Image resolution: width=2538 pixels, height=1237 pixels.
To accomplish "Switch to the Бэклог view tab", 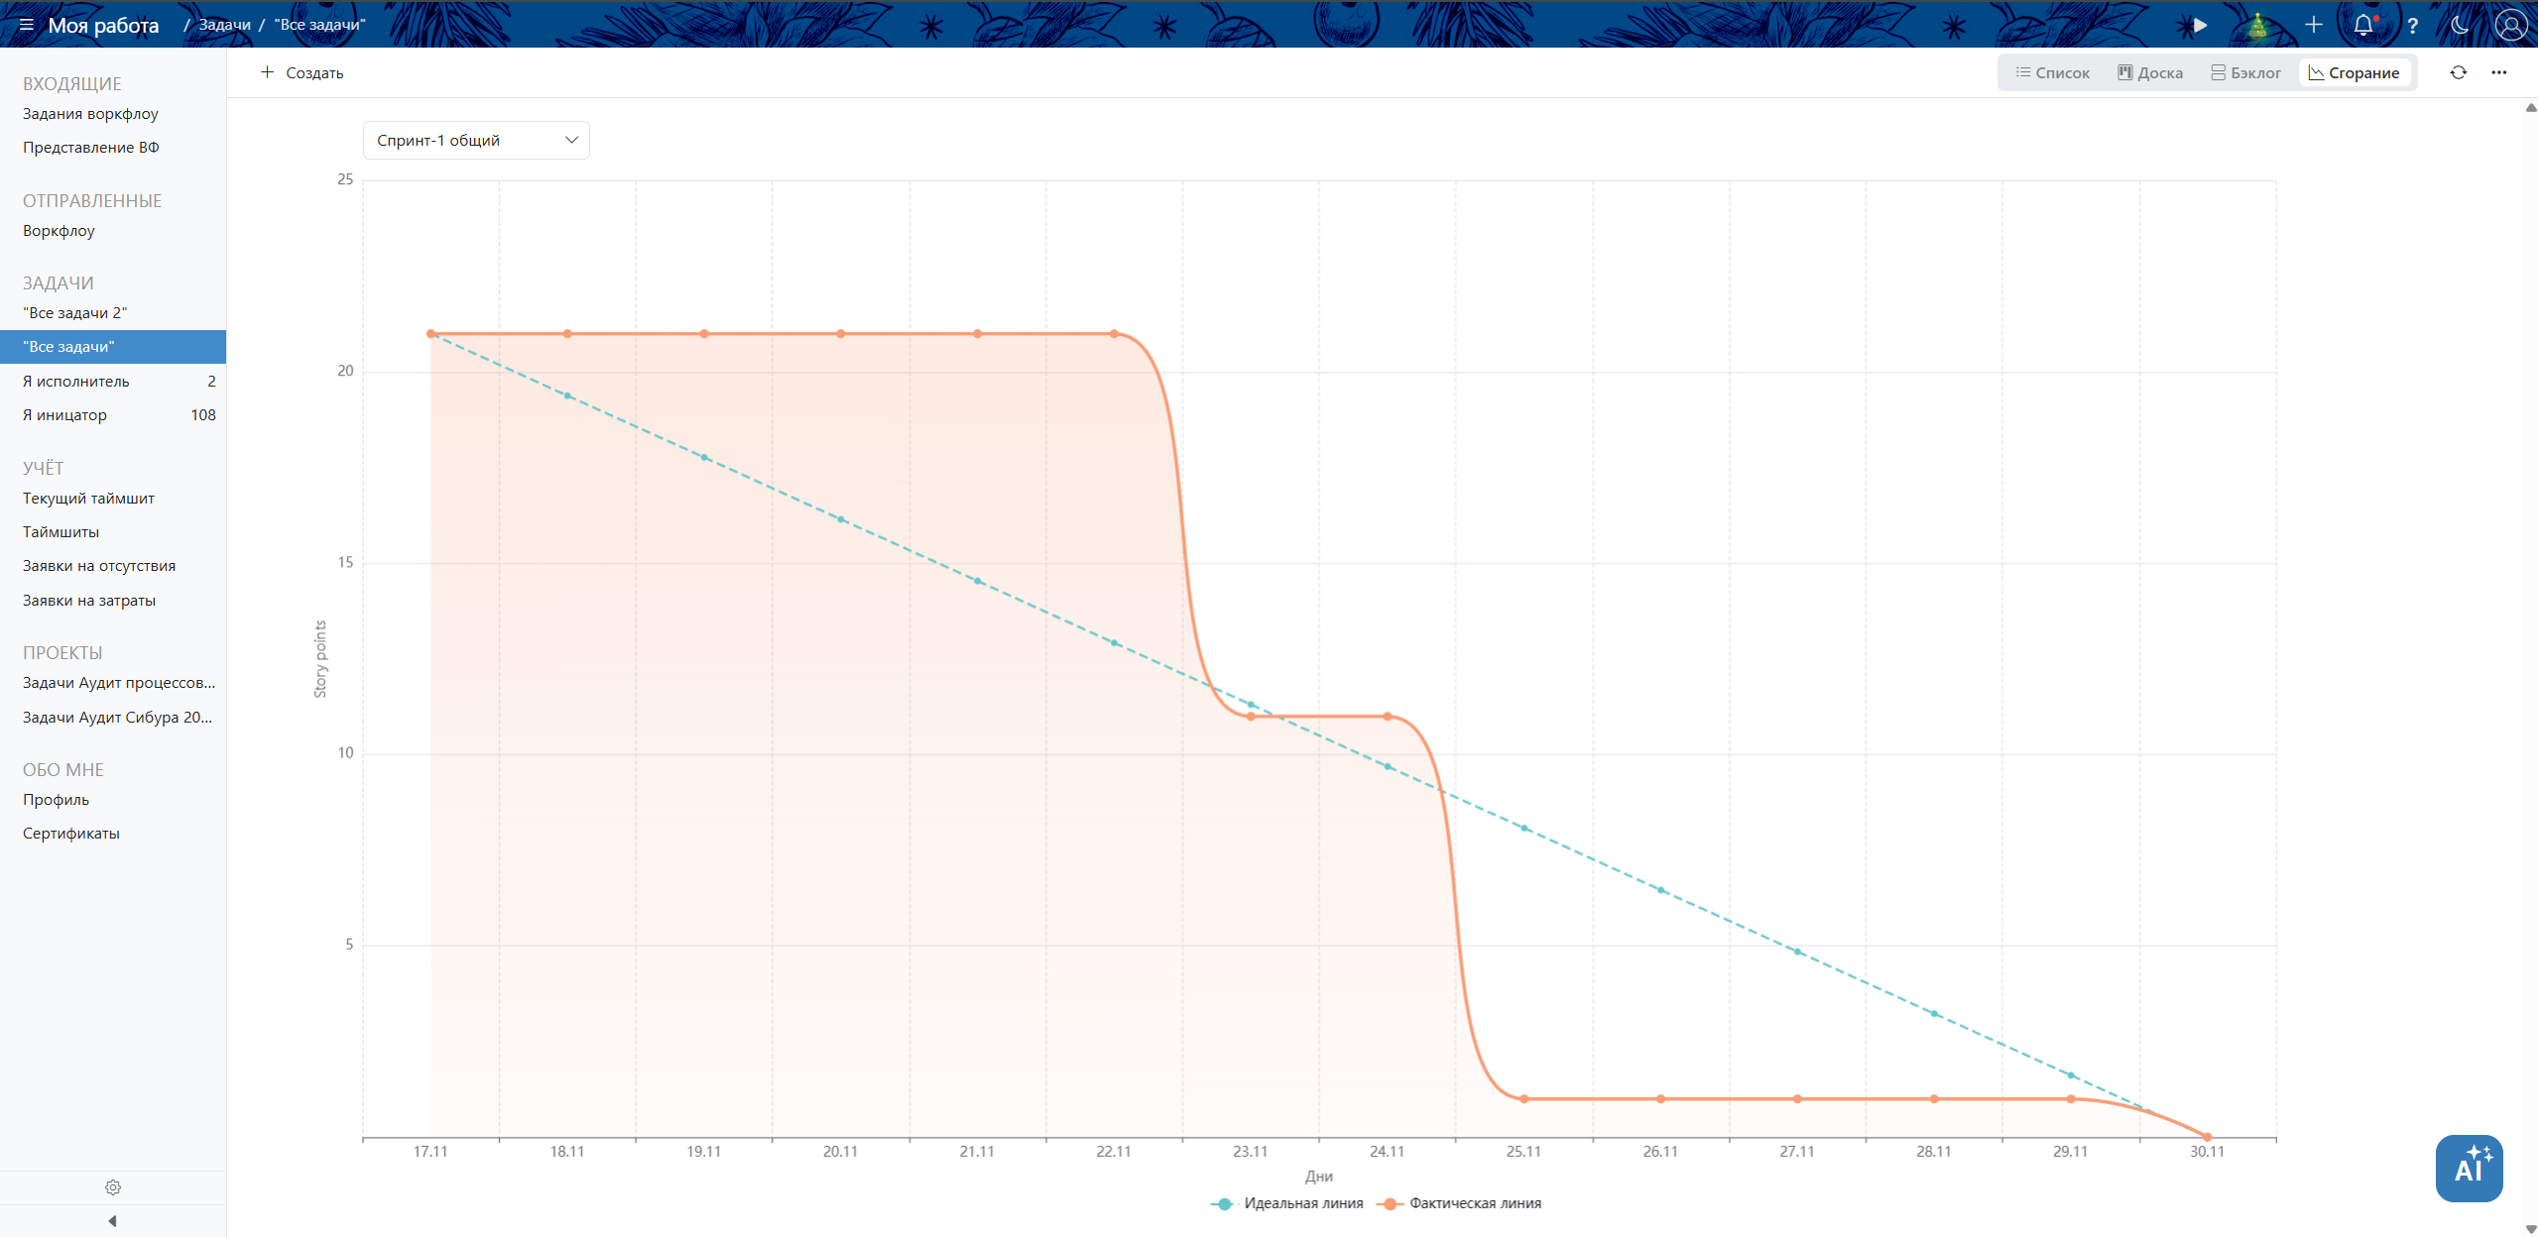I will (x=2245, y=72).
